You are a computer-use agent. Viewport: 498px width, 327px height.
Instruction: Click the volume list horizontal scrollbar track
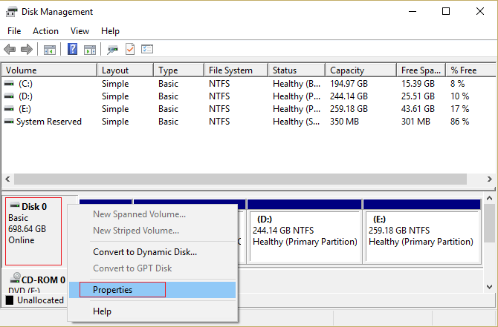click(x=240, y=179)
